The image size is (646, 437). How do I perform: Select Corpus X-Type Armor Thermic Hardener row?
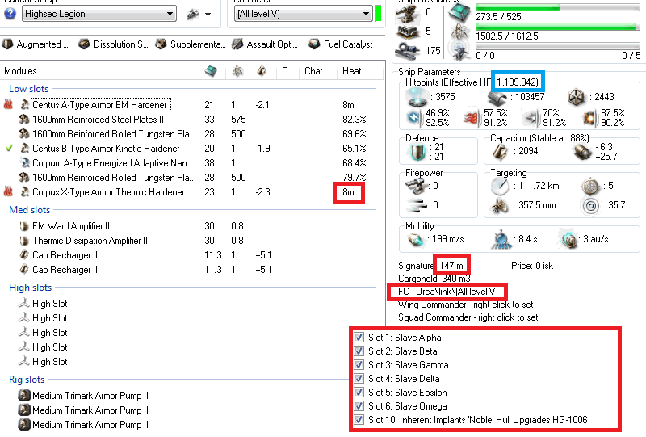pyautogui.click(x=108, y=191)
